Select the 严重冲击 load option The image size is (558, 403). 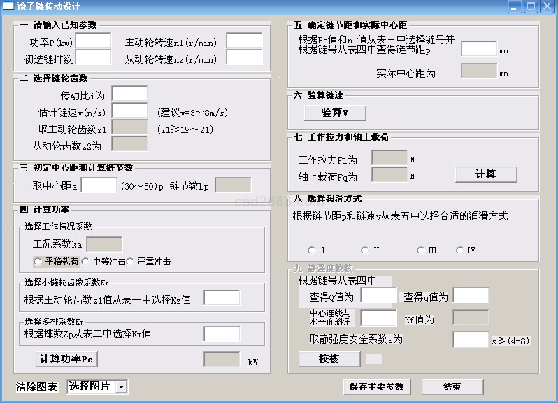click(131, 262)
